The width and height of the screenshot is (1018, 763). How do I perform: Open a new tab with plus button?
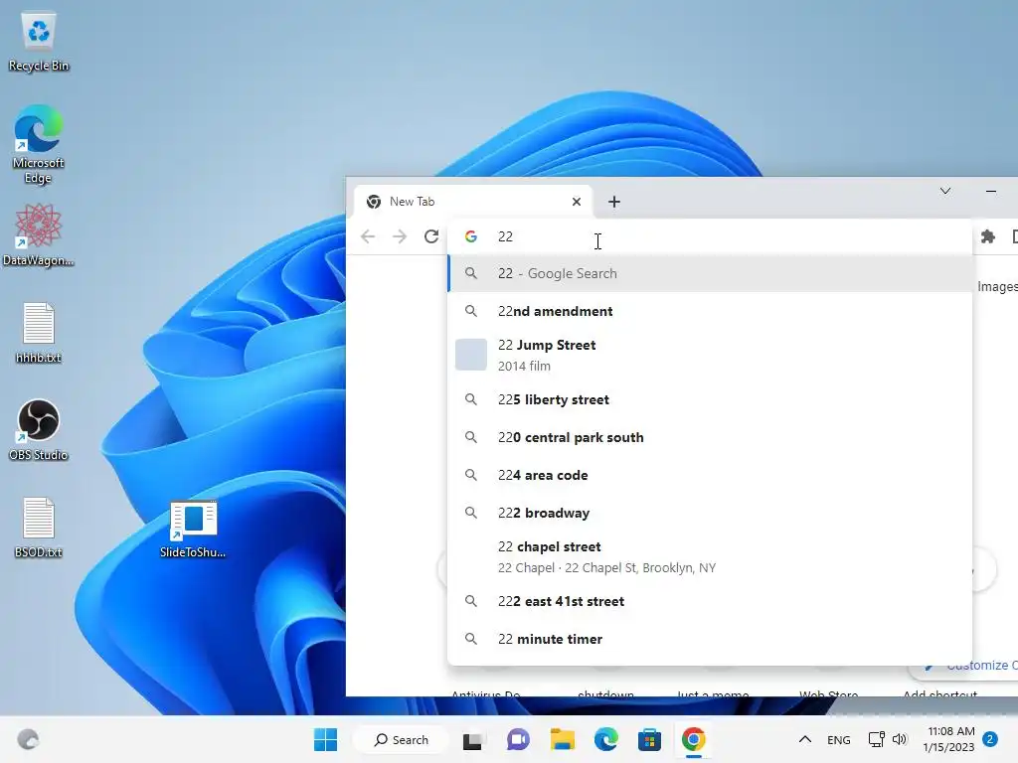pos(614,202)
